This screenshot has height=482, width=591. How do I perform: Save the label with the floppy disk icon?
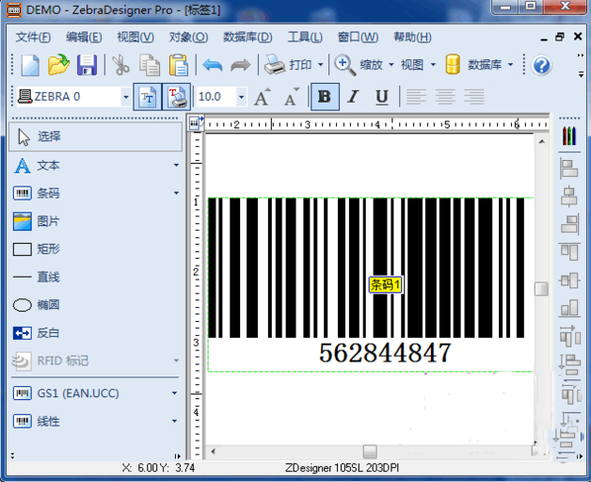[x=88, y=65]
